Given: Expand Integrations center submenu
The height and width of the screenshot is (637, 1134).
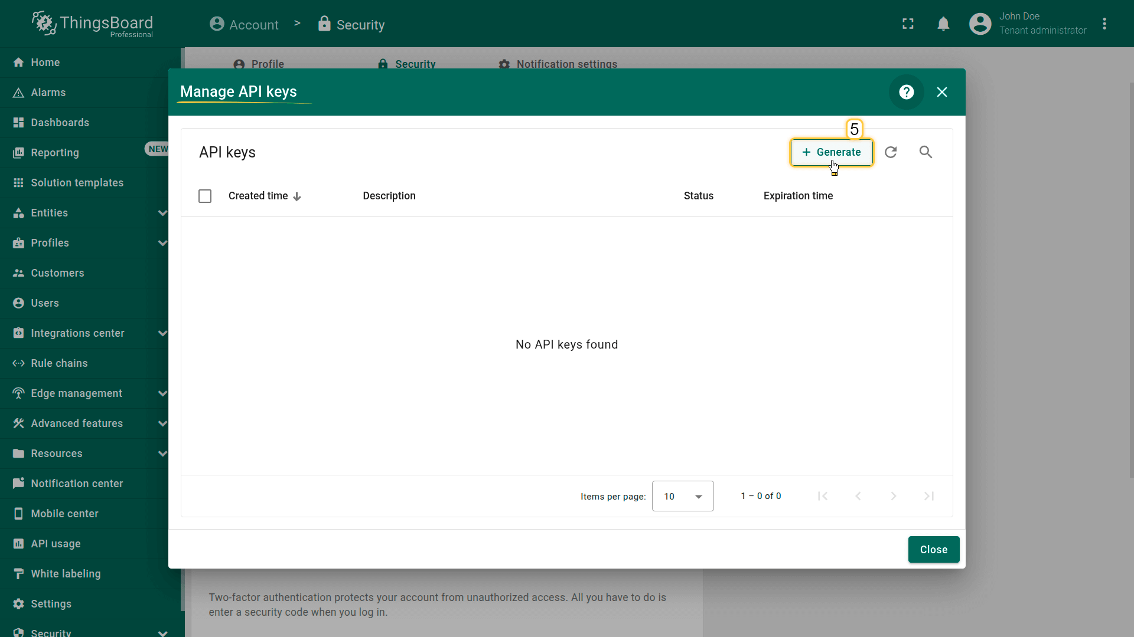Looking at the screenshot, I should [162, 333].
